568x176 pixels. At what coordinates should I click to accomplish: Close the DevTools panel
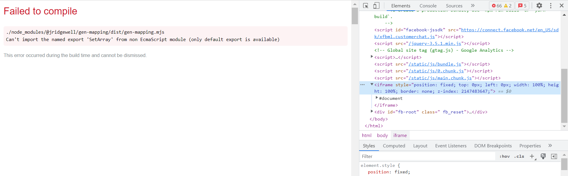pyautogui.click(x=561, y=6)
